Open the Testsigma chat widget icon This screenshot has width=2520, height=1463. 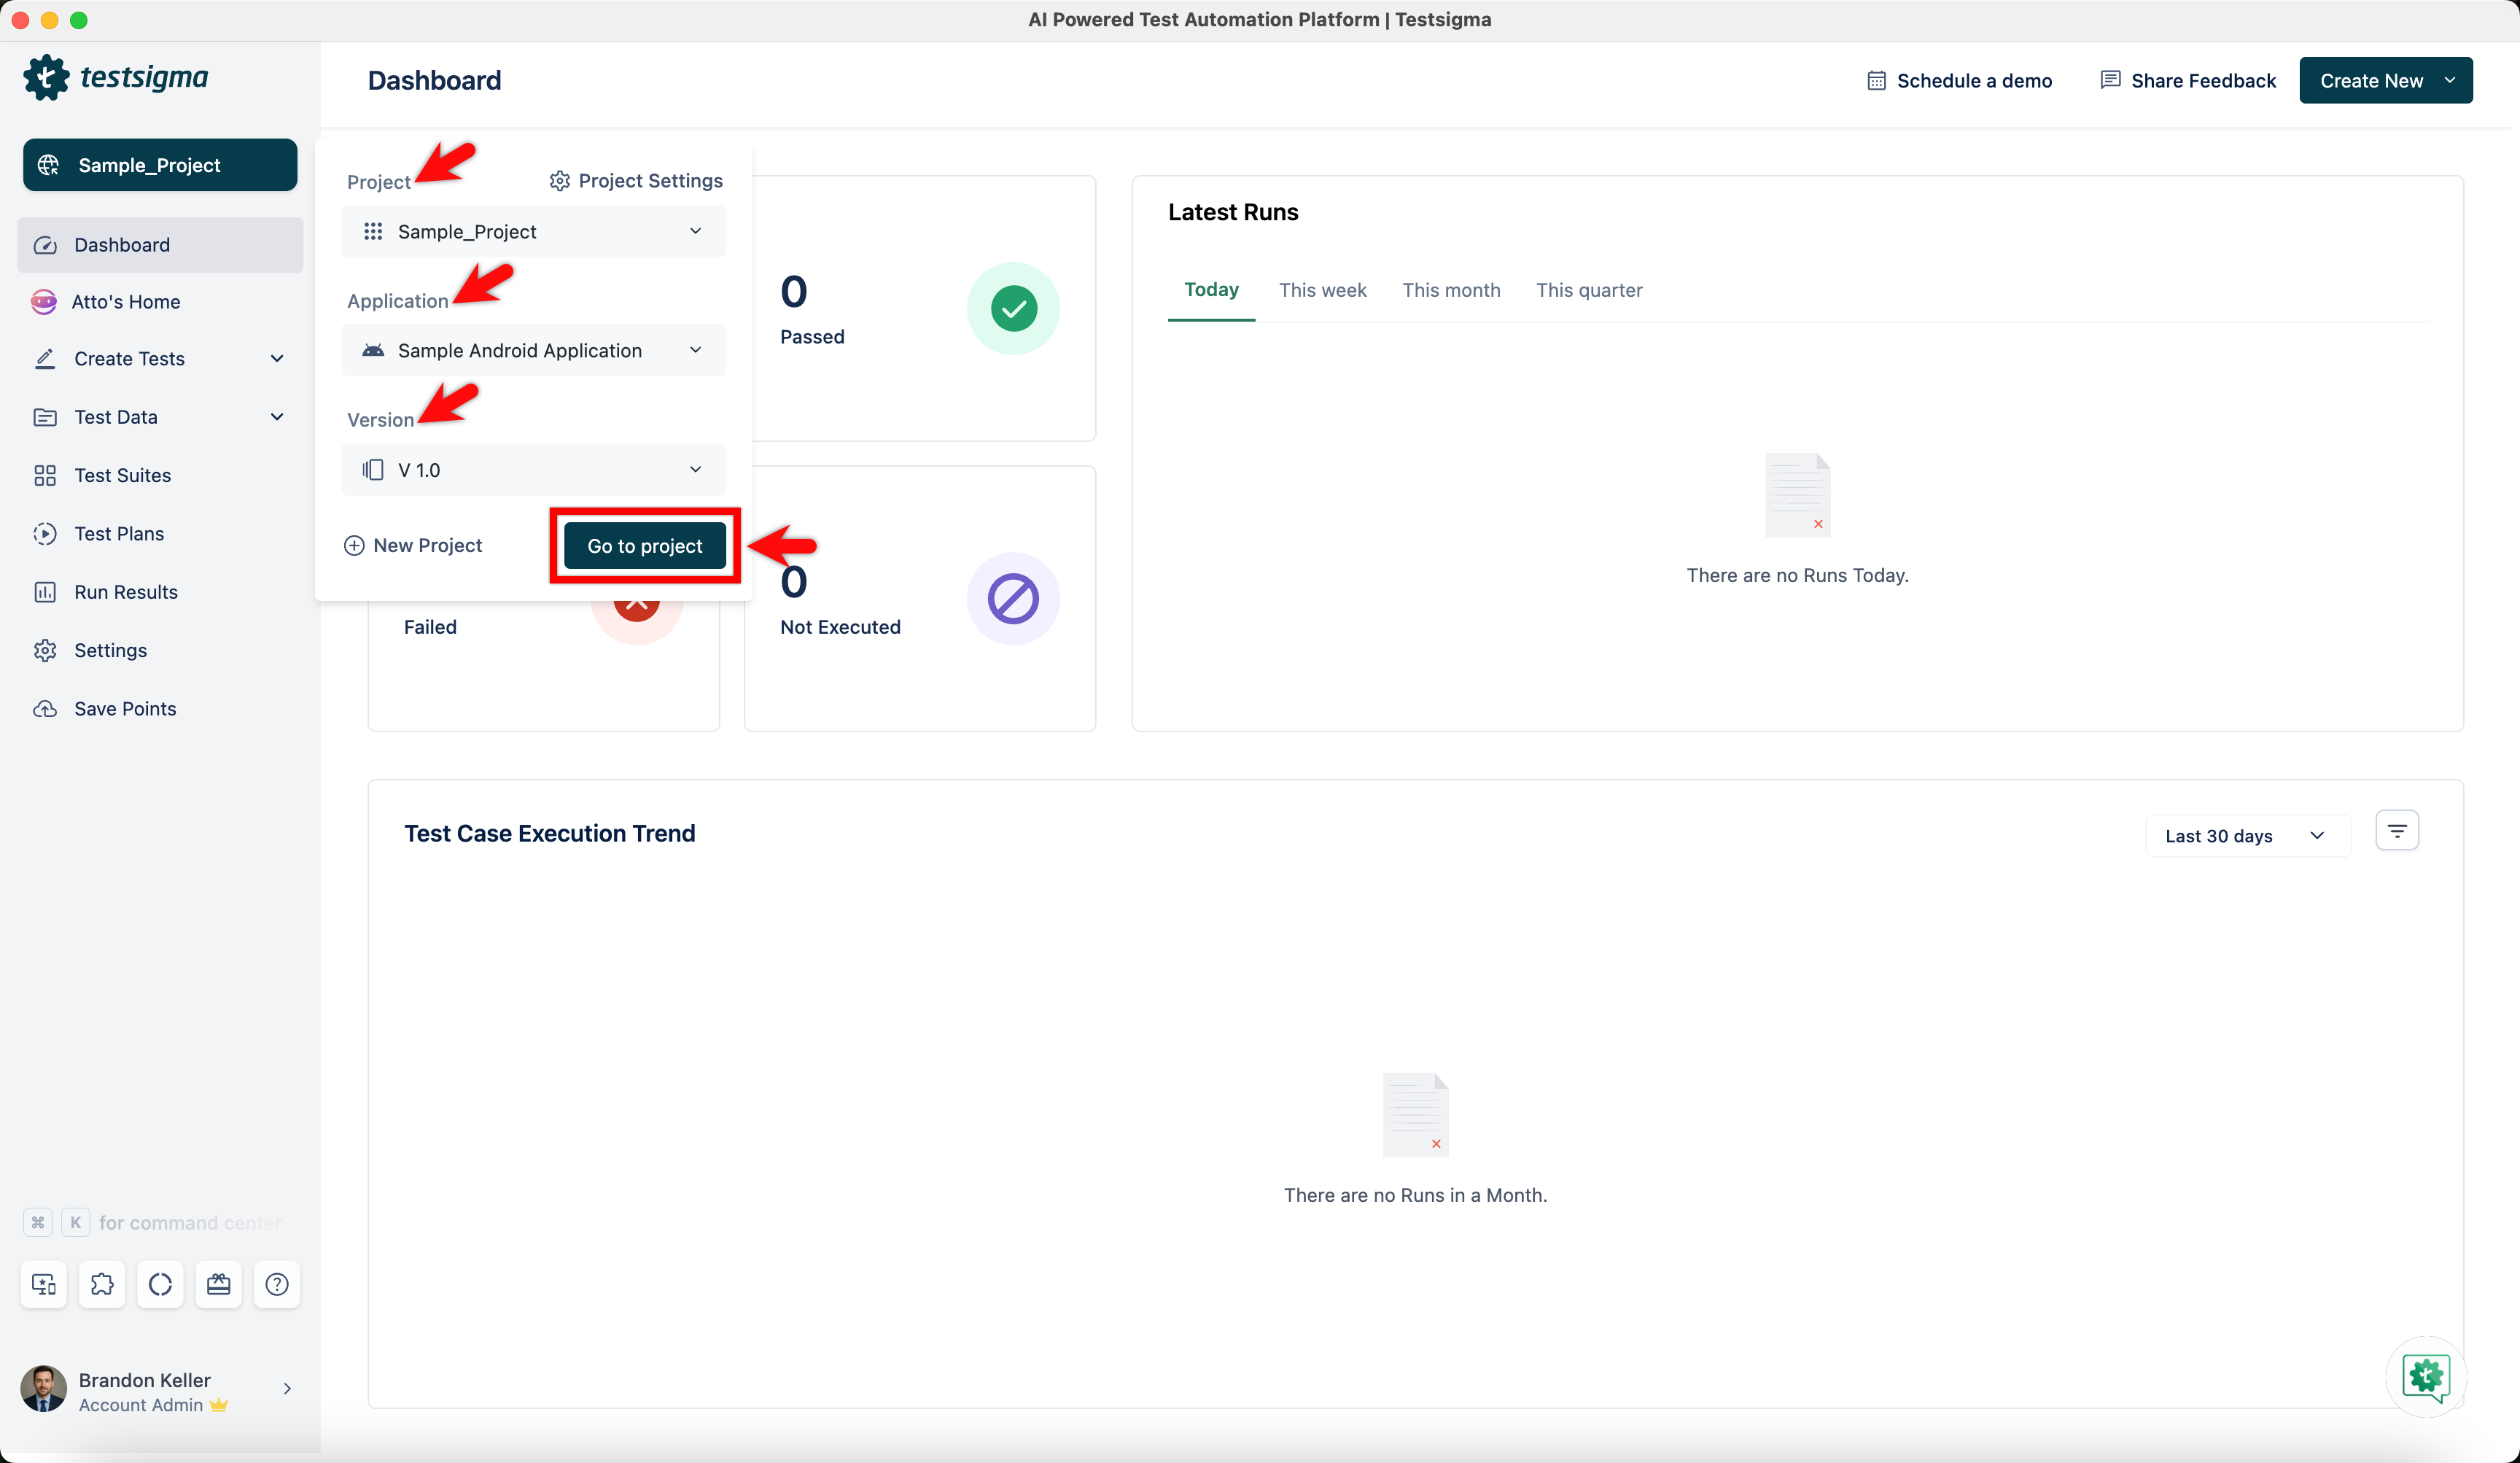click(2426, 1377)
